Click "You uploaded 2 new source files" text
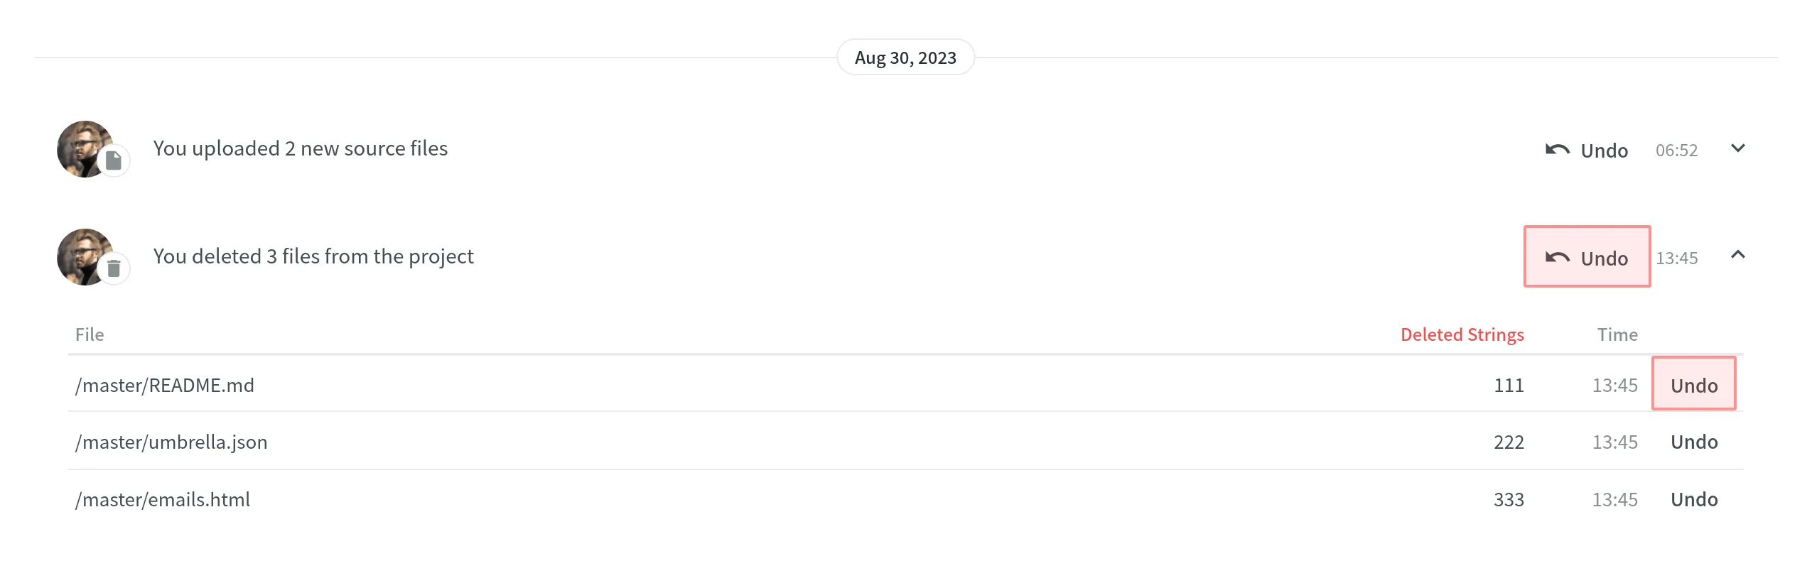The width and height of the screenshot is (1812, 583). click(x=301, y=148)
